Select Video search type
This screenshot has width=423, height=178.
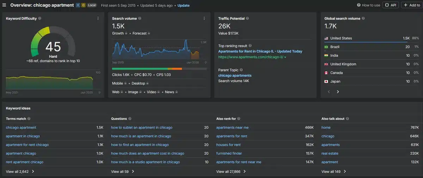(152, 92)
